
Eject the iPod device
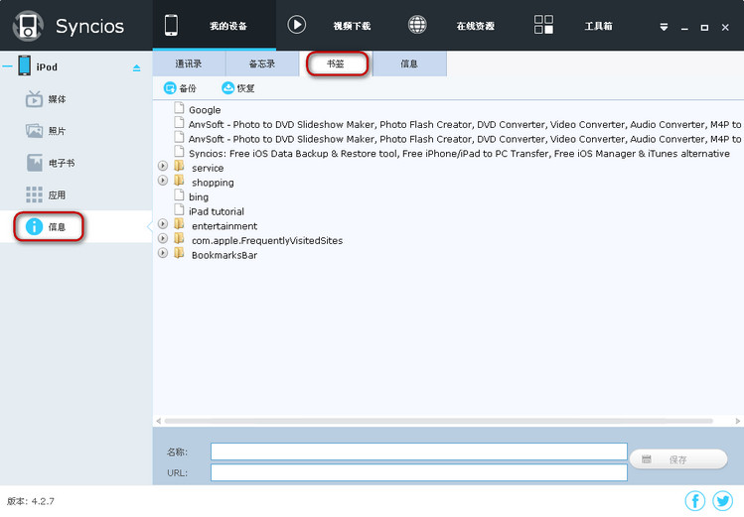pos(137,68)
